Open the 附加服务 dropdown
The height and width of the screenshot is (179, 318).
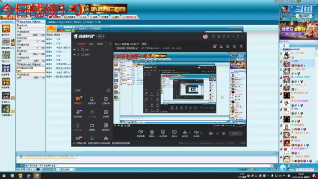point(68,169)
